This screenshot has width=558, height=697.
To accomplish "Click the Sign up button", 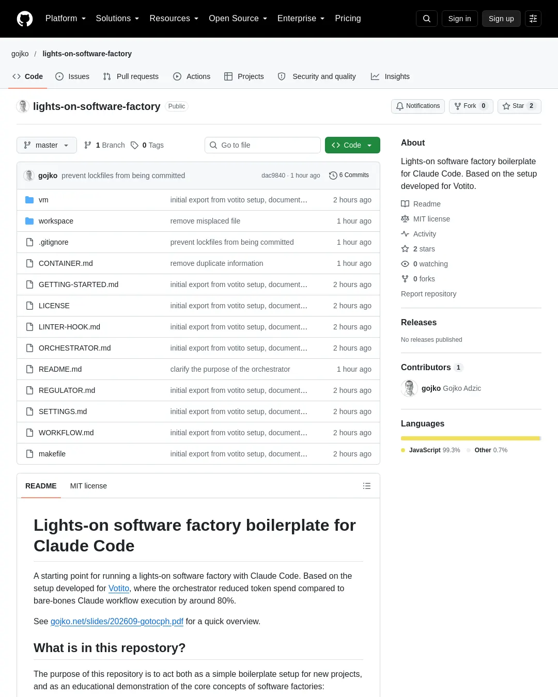I will [501, 19].
